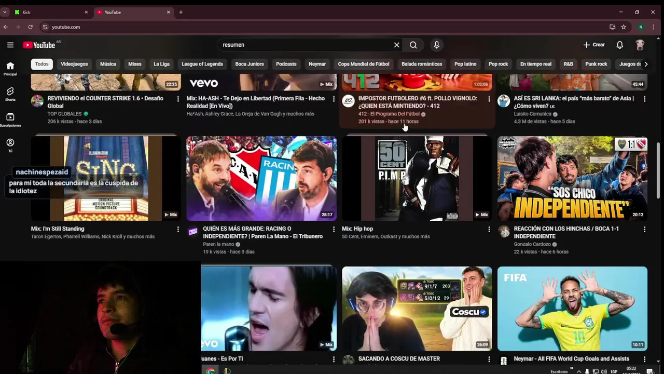Open a new browser tab with plus
Screen dimensions: 664x374
(x=181, y=12)
